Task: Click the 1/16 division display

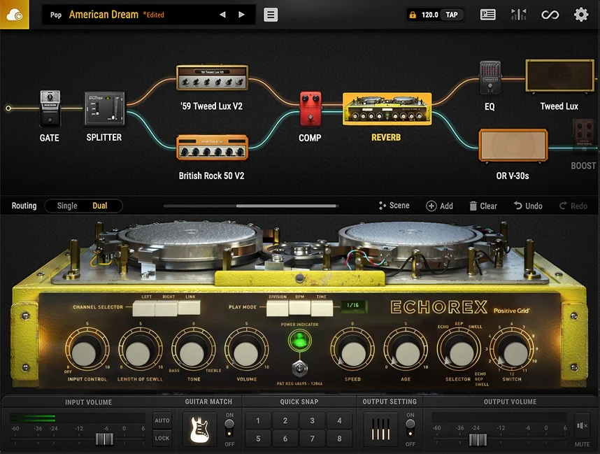Action: click(353, 306)
